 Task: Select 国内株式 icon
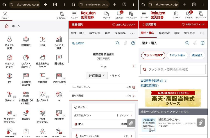(x=59, y=60)
